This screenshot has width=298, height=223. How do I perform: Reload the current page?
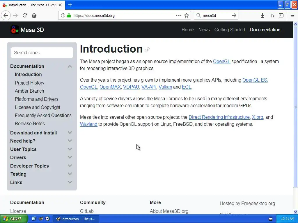[25, 16]
